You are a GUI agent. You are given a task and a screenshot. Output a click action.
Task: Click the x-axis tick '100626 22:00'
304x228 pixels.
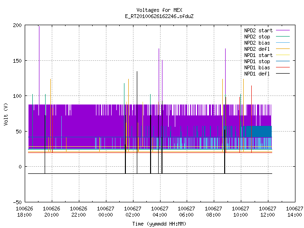78,212
